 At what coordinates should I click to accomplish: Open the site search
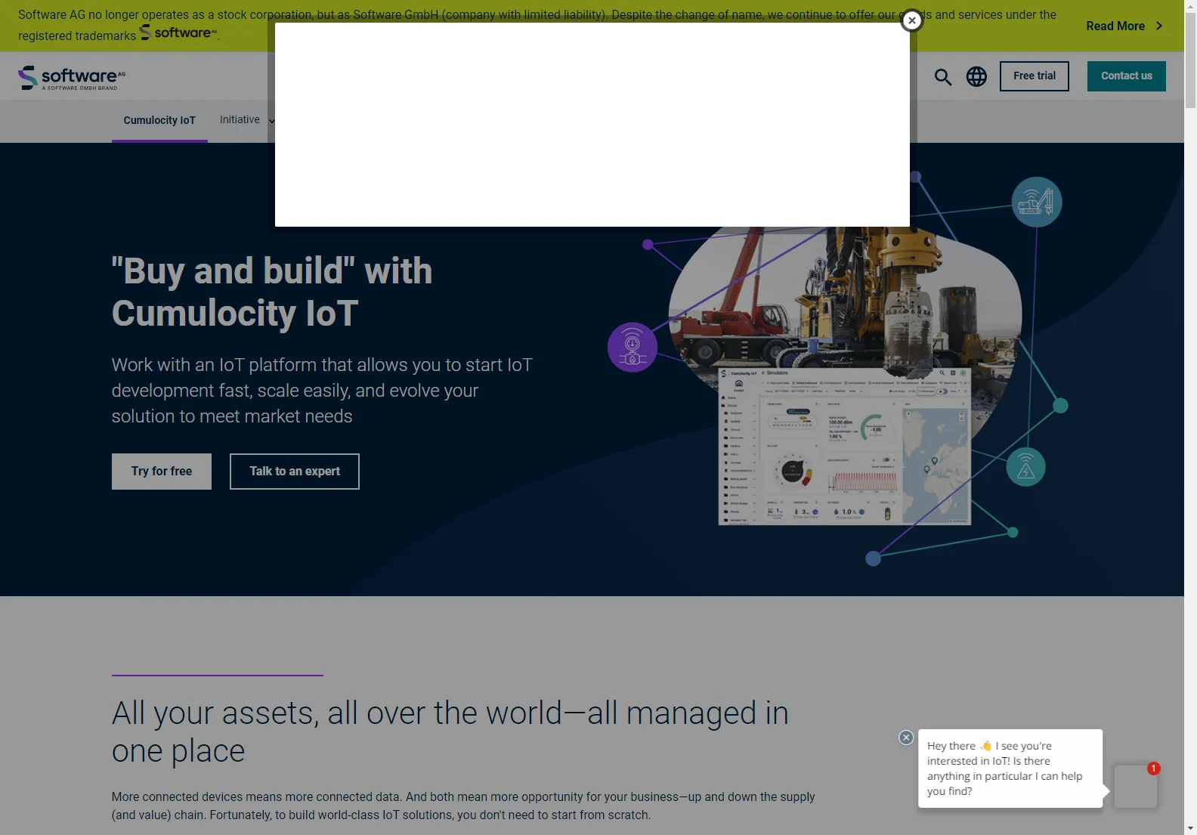coord(942,76)
